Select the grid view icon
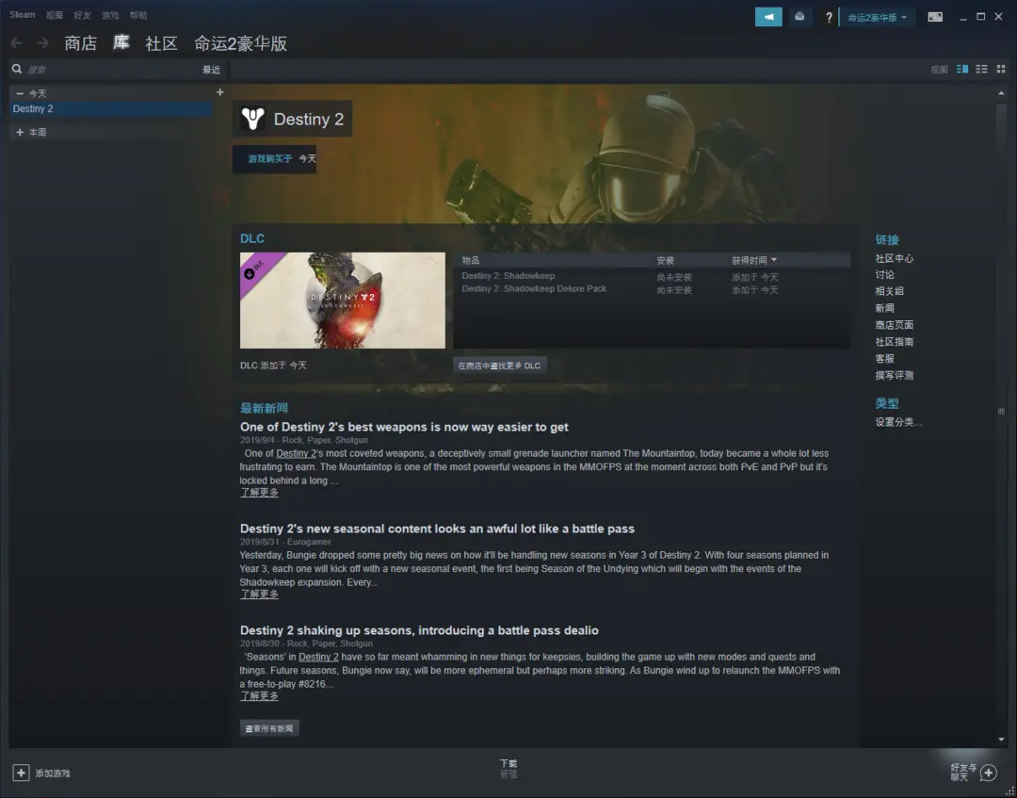The image size is (1017, 798). [1001, 69]
